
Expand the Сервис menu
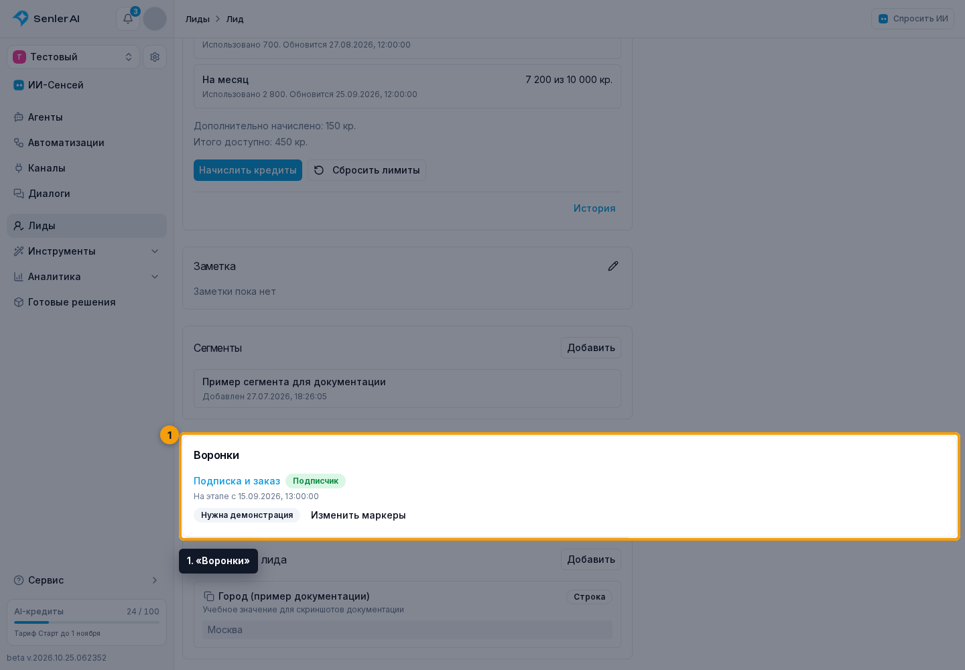point(86,580)
